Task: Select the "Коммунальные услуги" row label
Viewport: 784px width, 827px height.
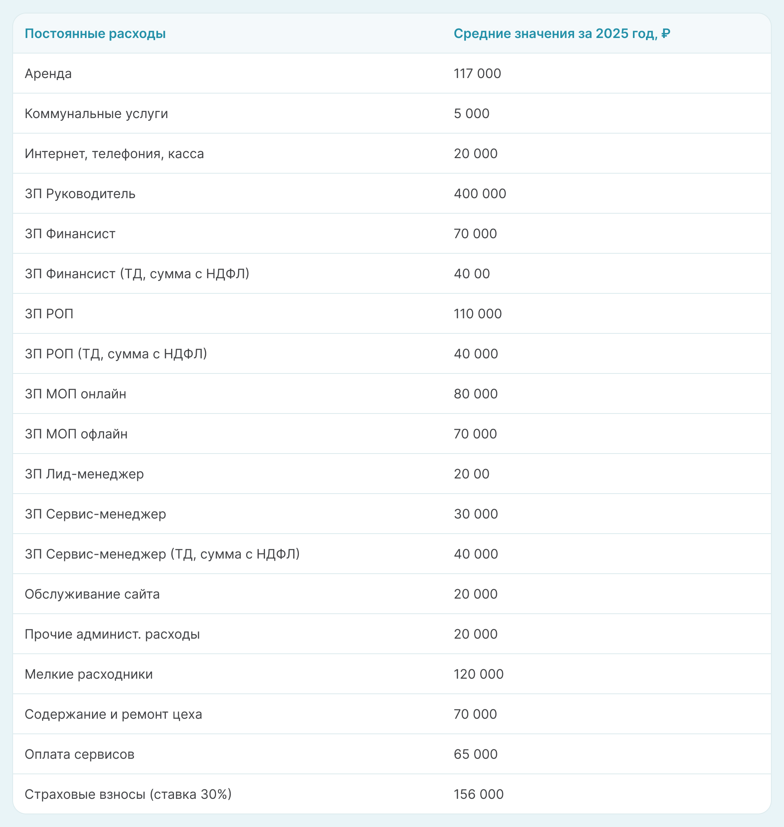Action: [96, 114]
